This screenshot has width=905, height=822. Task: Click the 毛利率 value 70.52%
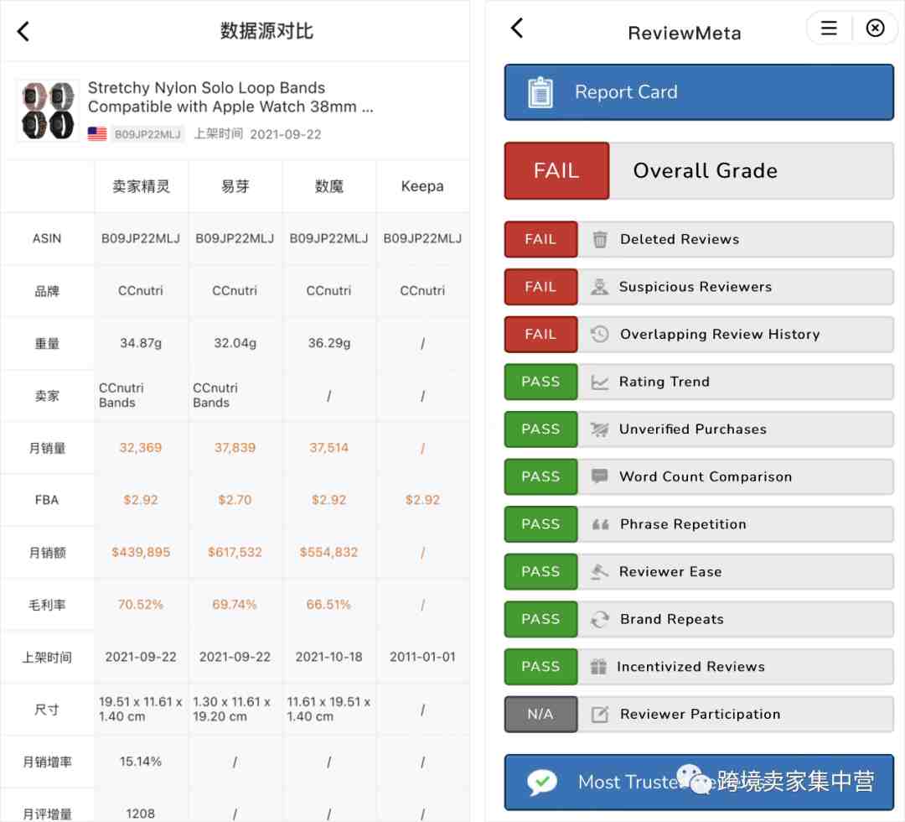140,605
